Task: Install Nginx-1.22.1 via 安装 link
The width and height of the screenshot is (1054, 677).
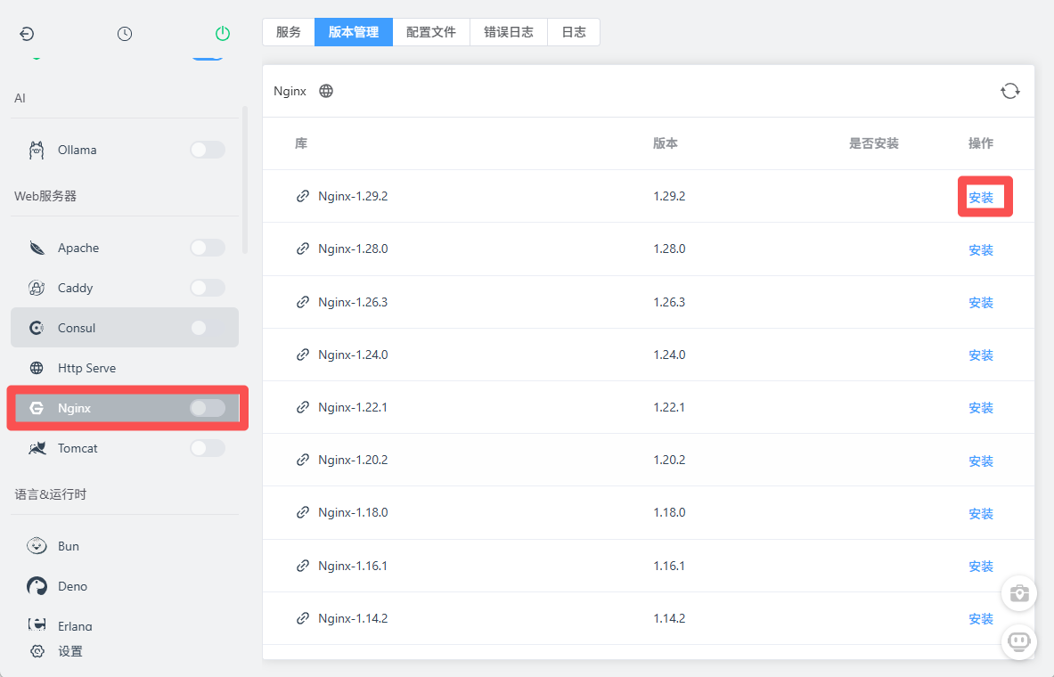Action: pyautogui.click(x=981, y=407)
